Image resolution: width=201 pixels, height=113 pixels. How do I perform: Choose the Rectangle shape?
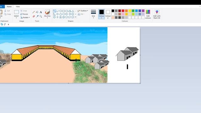[x=63, y=11]
